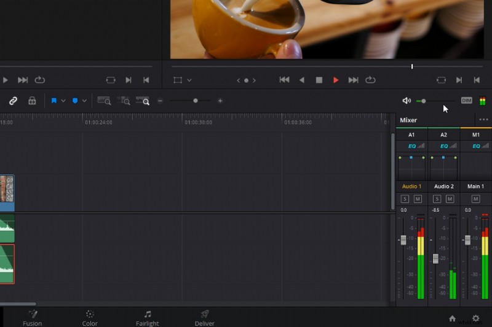Toggle the clip linking chain icon
Viewport: 492px width, 327px height.
pyautogui.click(x=13, y=101)
